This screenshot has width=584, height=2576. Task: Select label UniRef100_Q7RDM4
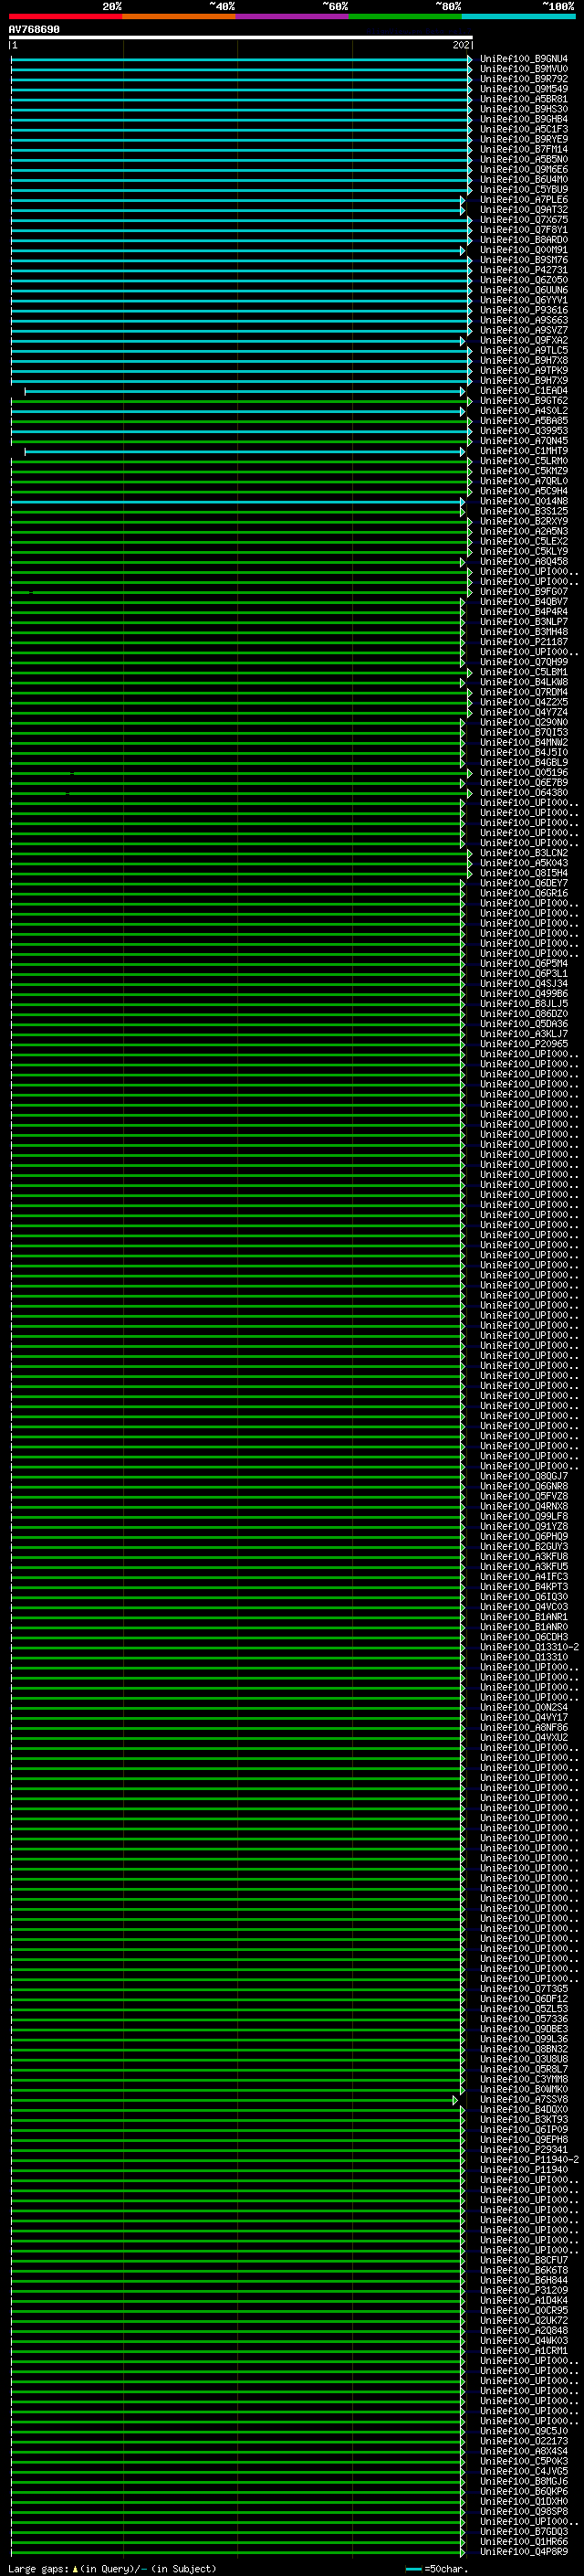click(524, 693)
